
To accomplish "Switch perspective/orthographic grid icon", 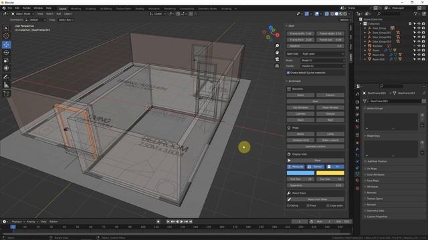I will (277, 66).
